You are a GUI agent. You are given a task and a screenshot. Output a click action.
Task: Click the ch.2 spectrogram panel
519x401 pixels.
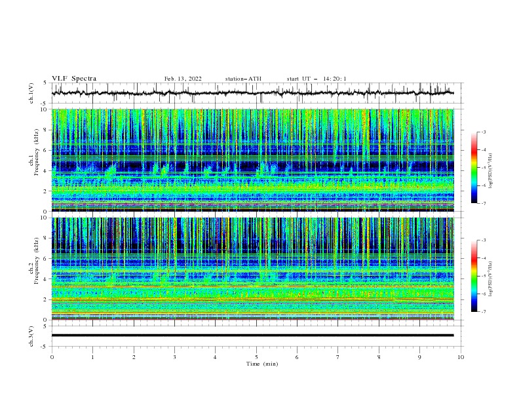tap(252, 269)
